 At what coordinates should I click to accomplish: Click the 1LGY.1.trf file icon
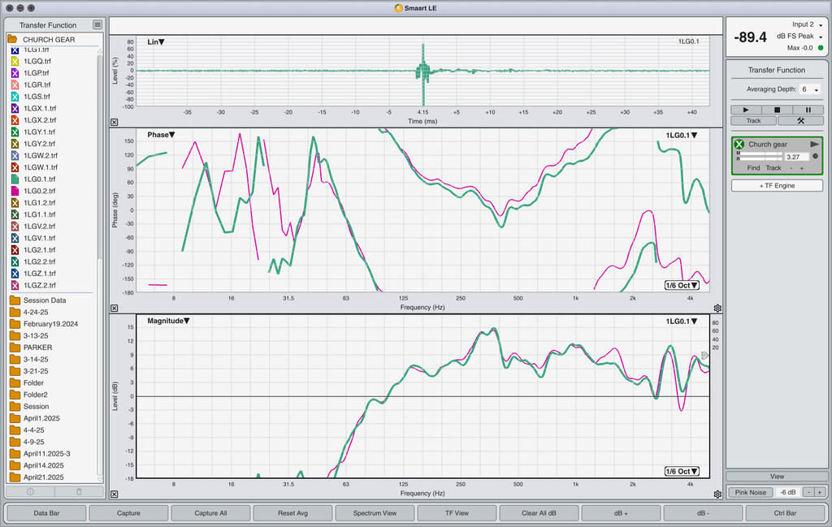point(15,132)
